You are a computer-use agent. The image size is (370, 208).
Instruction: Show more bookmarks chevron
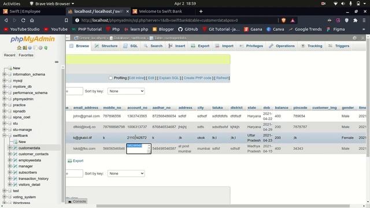pyautogui.click(x=364, y=29)
